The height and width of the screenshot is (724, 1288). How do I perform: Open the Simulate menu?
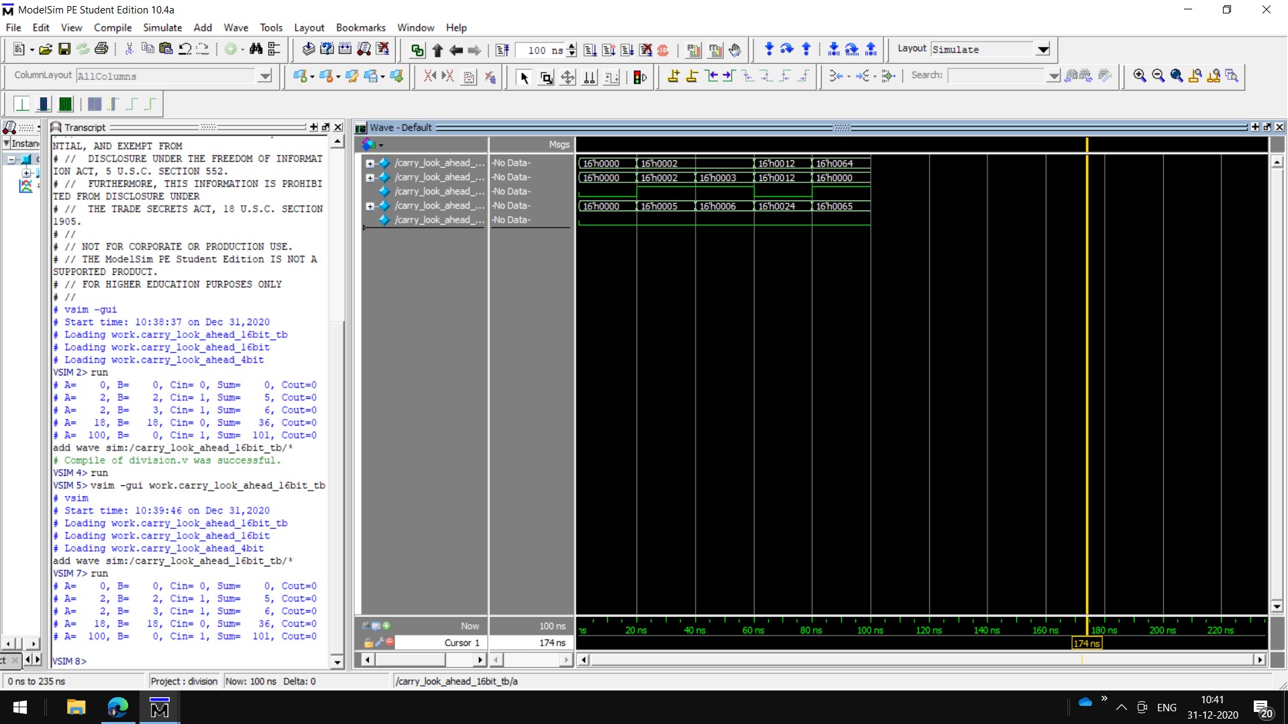[x=162, y=27]
